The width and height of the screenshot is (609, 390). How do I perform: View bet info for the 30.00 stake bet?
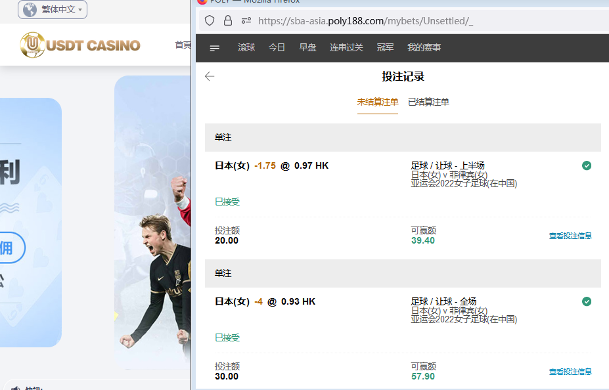(570, 372)
